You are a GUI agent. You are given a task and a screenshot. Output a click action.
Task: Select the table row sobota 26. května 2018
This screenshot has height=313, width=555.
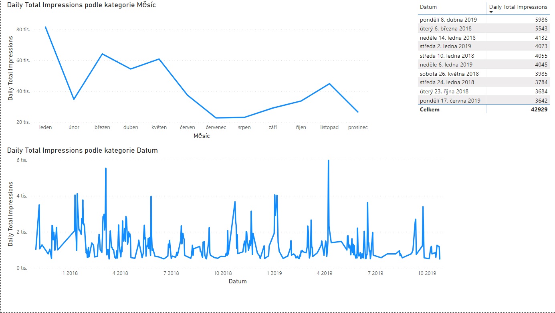[x=449, y=74]
